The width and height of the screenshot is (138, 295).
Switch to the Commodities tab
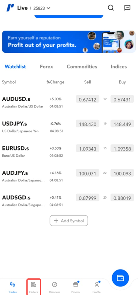point(82,67)
